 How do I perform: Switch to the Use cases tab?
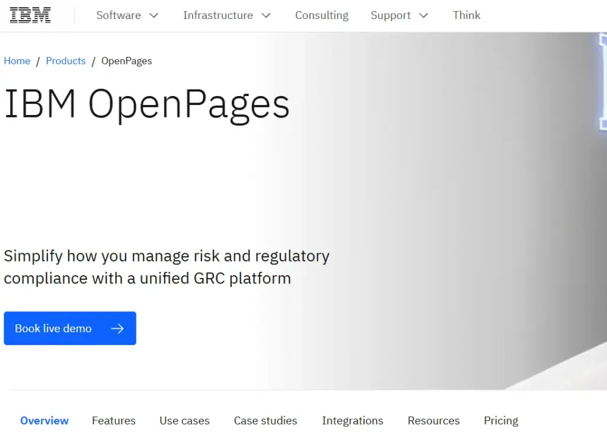tap(185, 420)
